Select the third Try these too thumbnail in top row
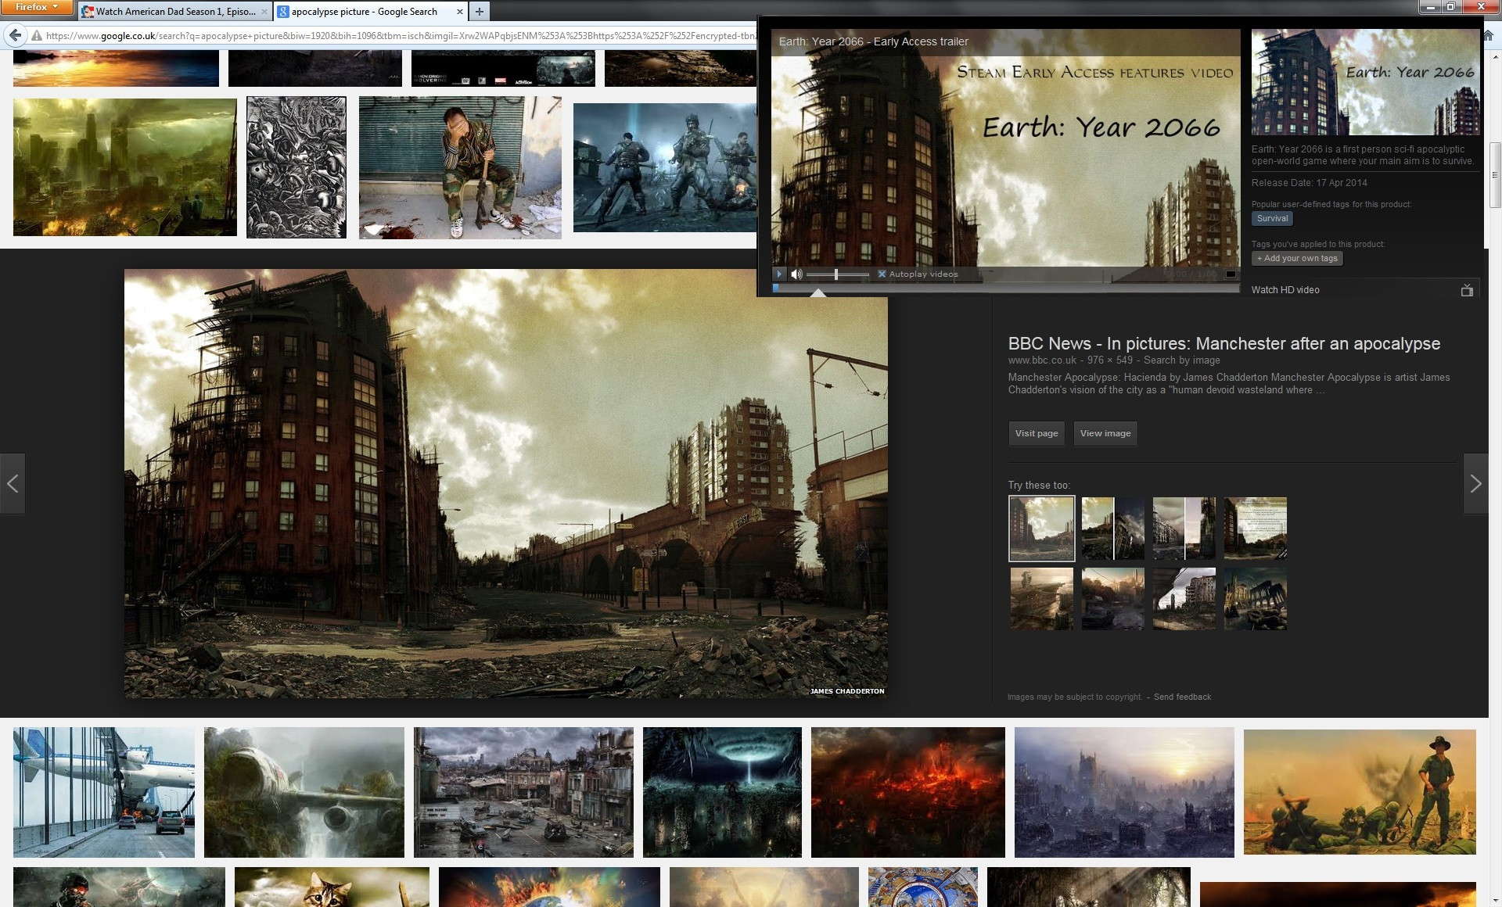The width and height of the screenshot is (1502, 907). pos(1184,529)
